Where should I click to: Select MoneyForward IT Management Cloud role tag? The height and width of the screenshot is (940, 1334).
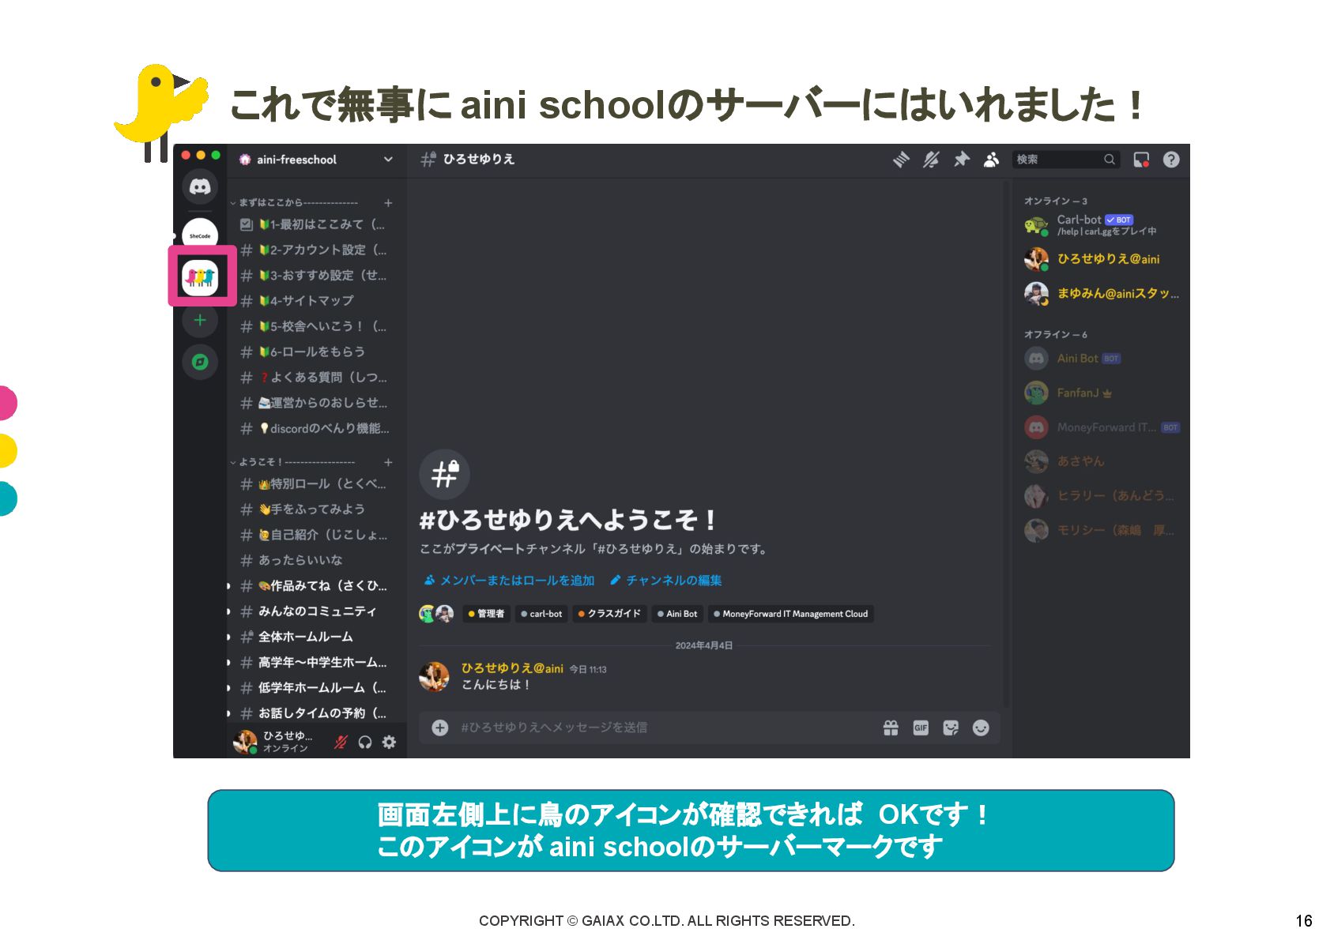coord(790,614)
